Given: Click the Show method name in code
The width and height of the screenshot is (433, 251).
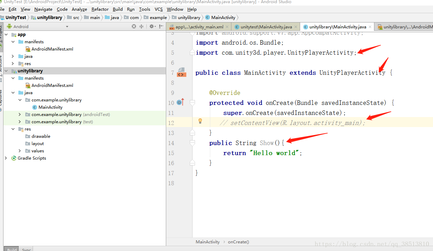Looking at the screenshot, I should click(x=267, y=143).
